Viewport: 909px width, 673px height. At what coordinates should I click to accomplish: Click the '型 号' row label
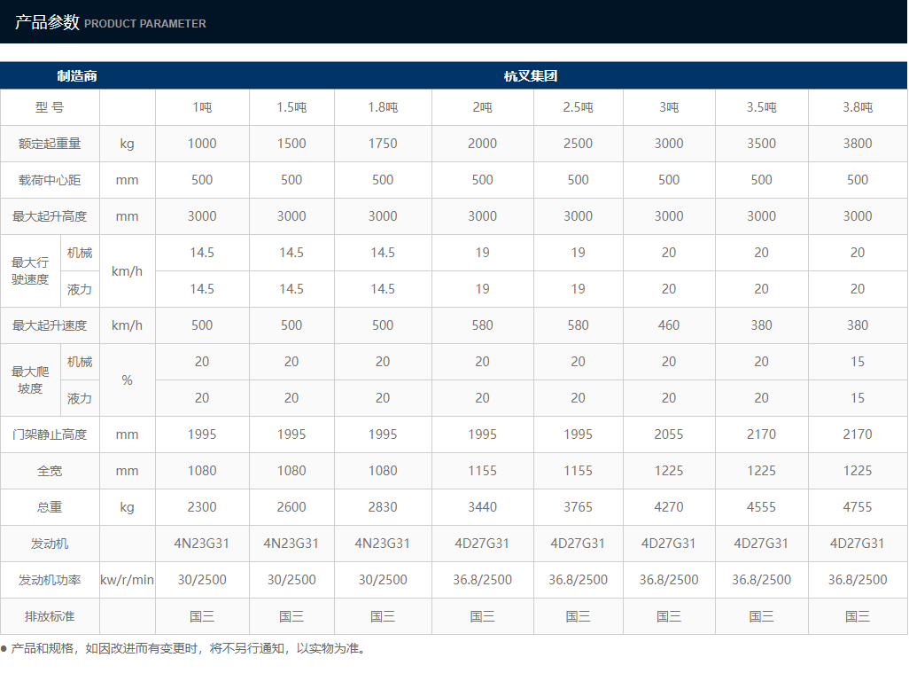[x=50, y=107]
